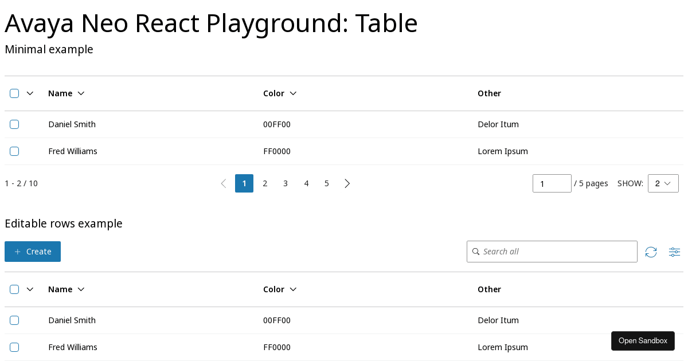Viewport: 688px width, 361px height.
Task: Go to the next pagination page arrow
Action: click(x=347, y=183)
